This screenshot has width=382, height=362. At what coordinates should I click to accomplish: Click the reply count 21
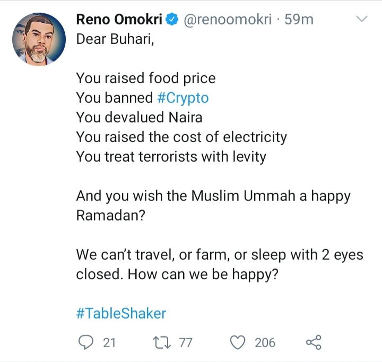109,343
